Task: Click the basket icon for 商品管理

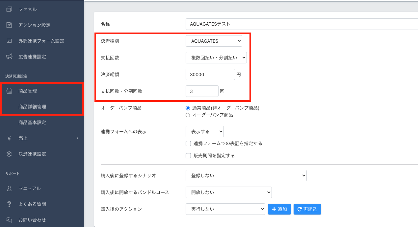Action: 9,91
